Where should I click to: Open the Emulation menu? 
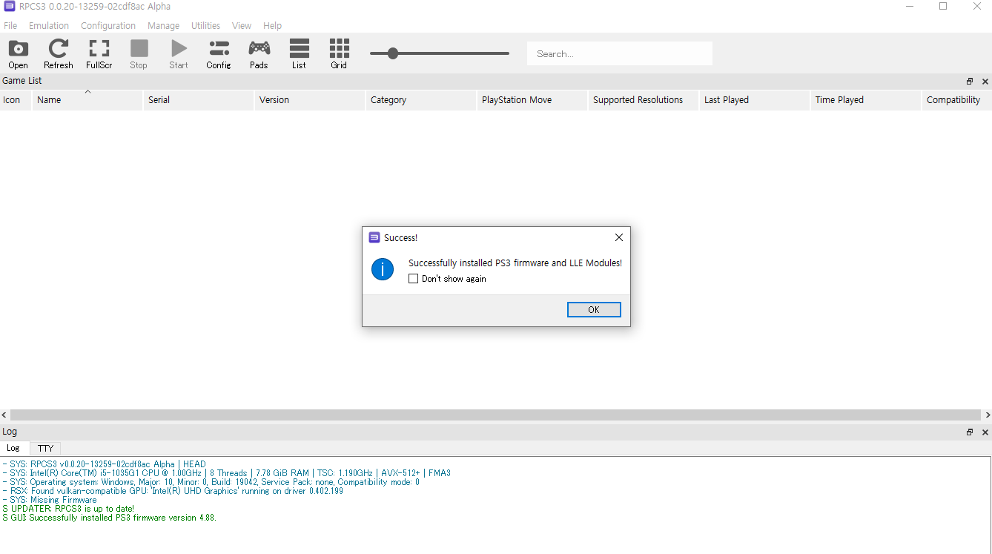pos(49,25)
